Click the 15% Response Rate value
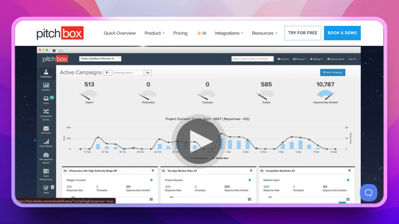 click(x=69, y=187)
